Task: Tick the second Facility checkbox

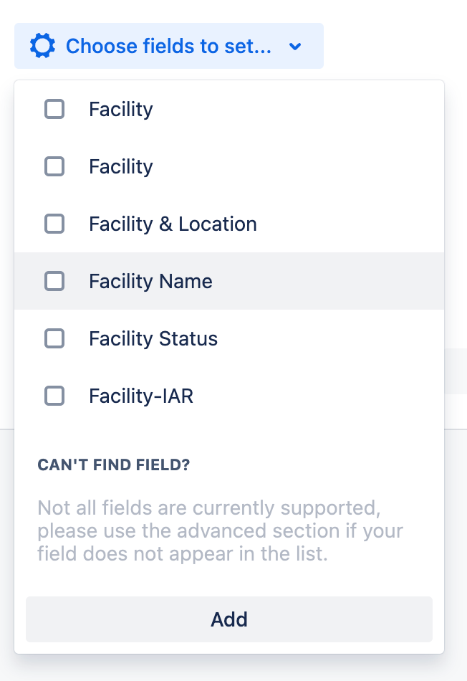Action: [54, 166]
